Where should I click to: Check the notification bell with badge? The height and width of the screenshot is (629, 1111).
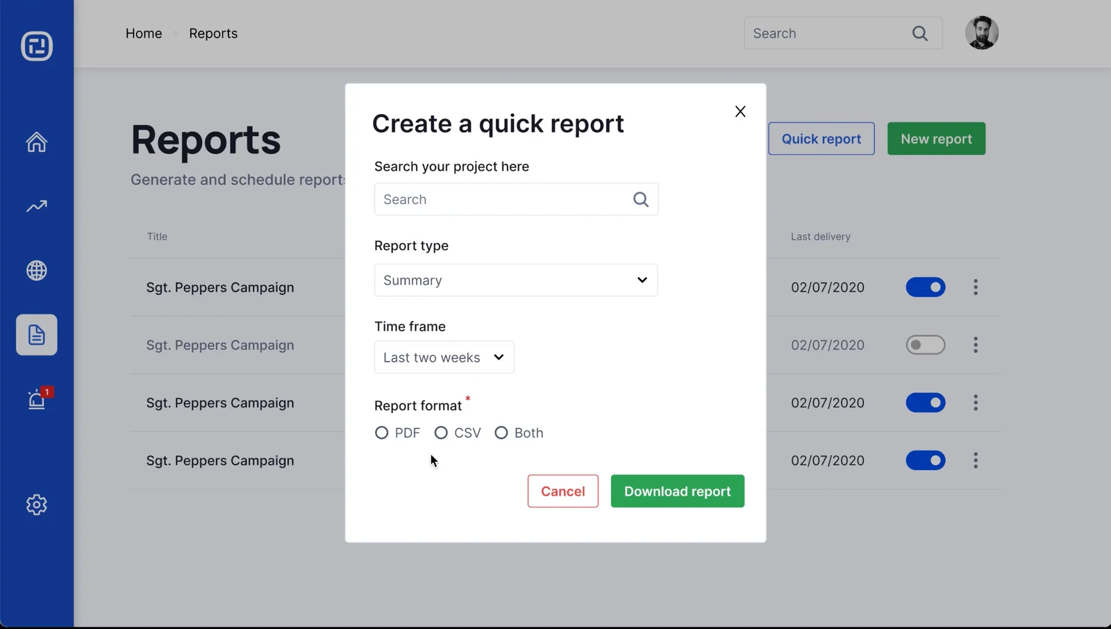tap(36, 399)
